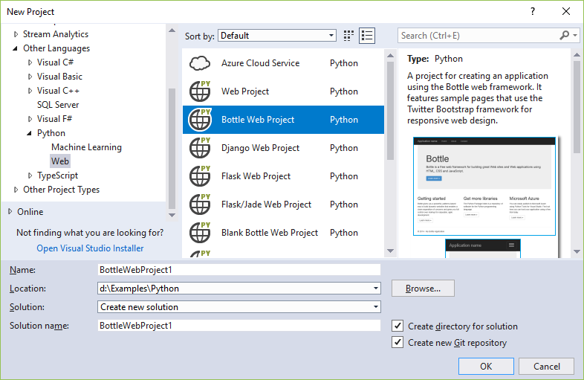Open the Solution combo box
The width and height of the screenshot is (584, 380).
click(239, 307)
